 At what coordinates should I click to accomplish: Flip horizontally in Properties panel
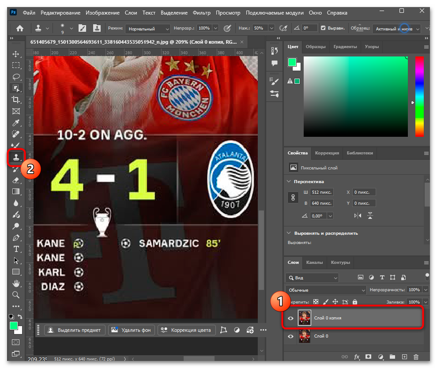(358, 215)
